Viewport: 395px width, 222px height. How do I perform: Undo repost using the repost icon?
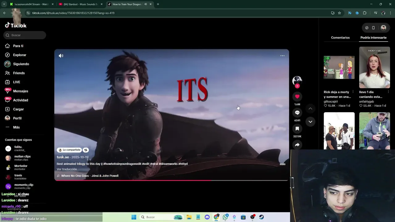(86, 150)
